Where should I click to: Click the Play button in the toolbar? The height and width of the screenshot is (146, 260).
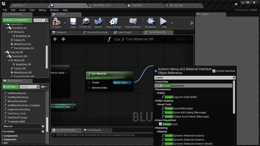point(164,23)
